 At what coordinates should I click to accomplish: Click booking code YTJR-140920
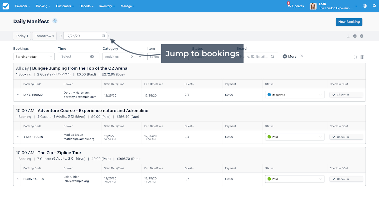tap(33, 137)
